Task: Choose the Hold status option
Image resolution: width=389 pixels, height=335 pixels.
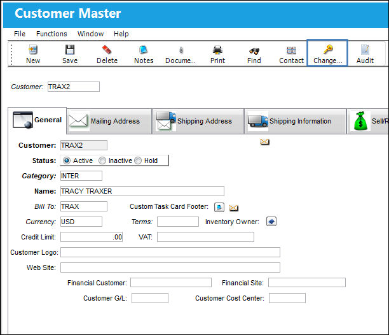Action: (x=138, y=160)
